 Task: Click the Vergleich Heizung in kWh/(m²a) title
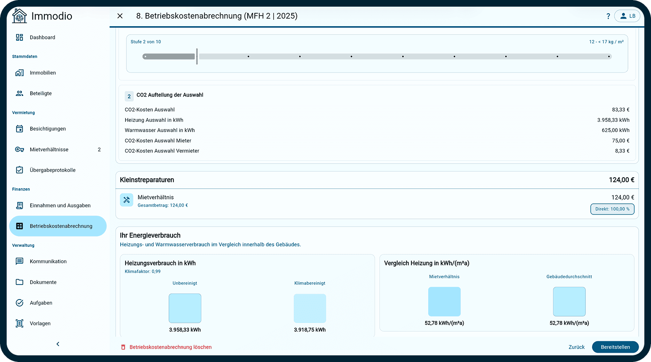(x=426, y=263)
